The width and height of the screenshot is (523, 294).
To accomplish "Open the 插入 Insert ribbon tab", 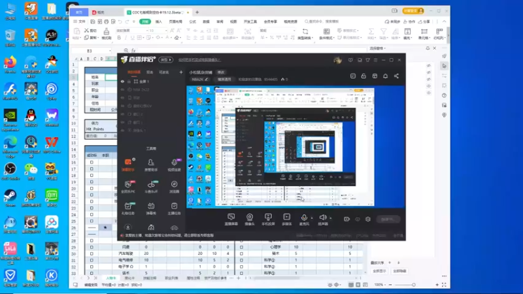I will 159,22.
